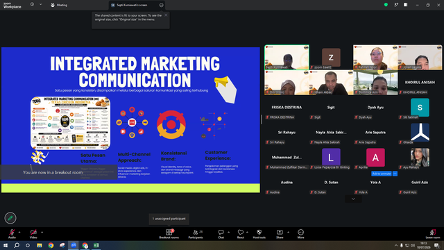Image resolution: width=444 pixels, height=250 pixels.
Task: Click the green encryption shield icon
Action: 386,5
